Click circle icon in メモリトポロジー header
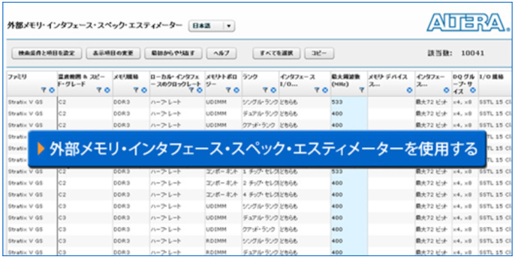This screenshot has width=515, height=258. pos(236,90)
